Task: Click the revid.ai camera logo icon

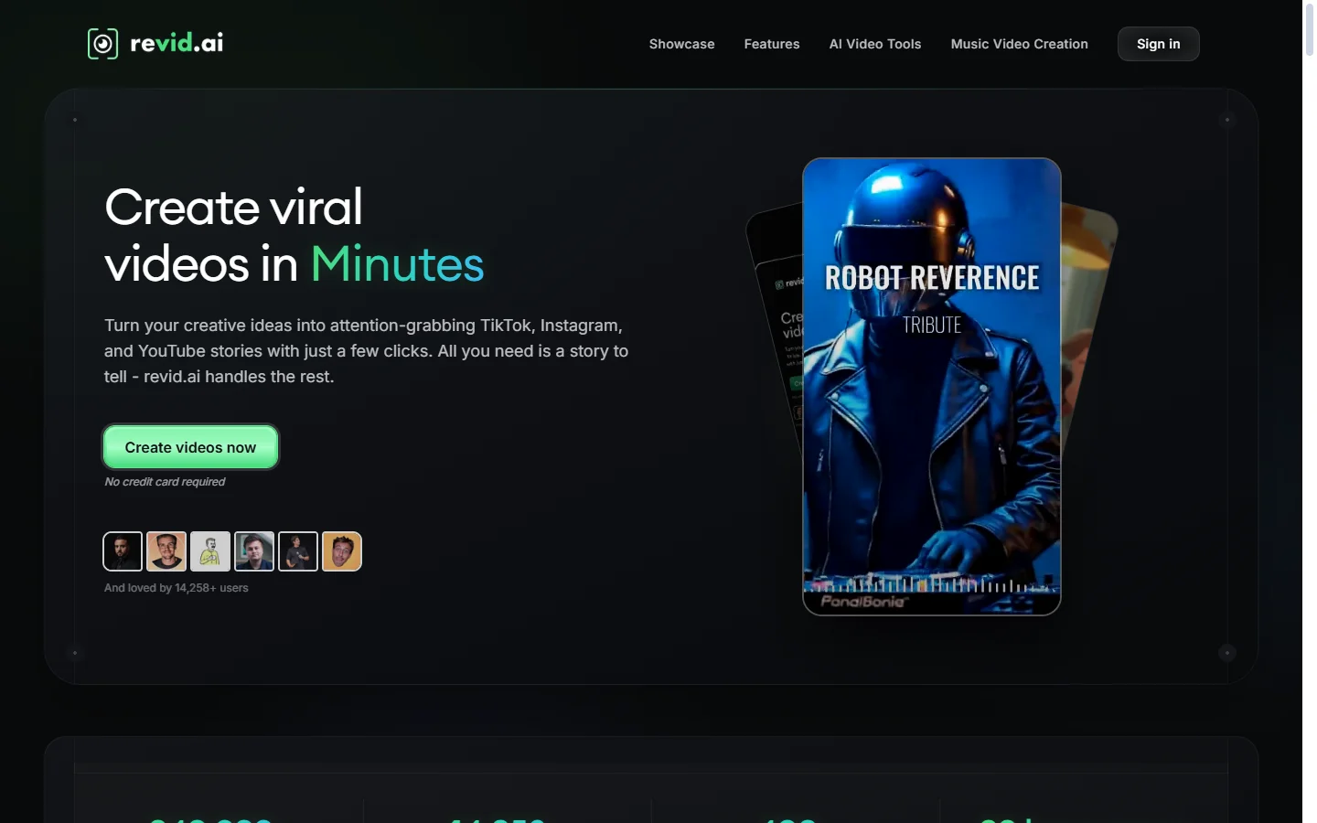Action: (102, 44)
